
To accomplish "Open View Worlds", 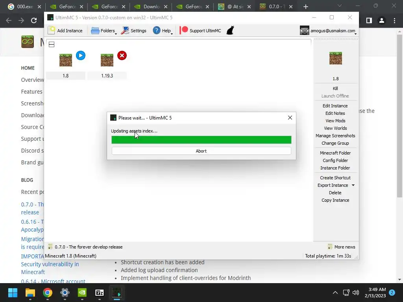I will click(335, 128).
